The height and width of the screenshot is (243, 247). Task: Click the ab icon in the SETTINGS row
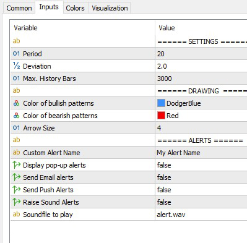[x=16, y=41]
